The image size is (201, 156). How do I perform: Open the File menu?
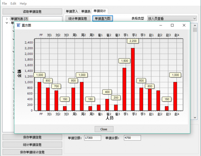coord(5,3)
